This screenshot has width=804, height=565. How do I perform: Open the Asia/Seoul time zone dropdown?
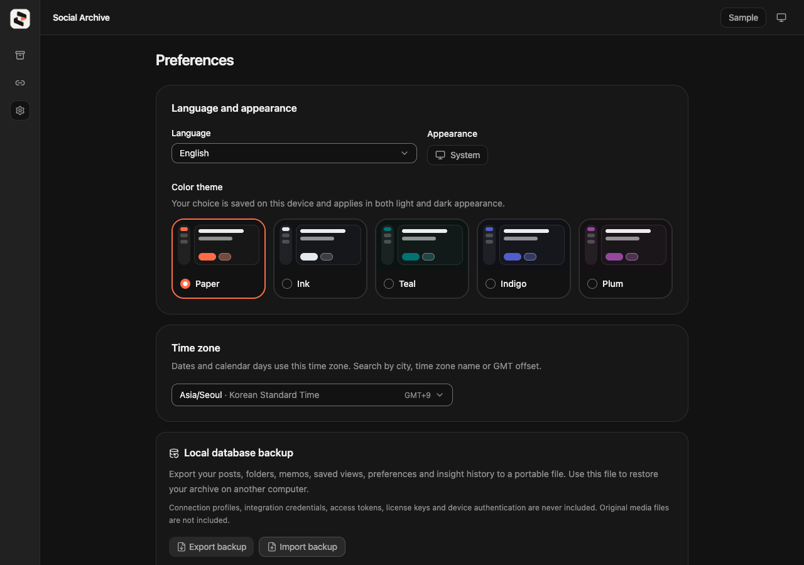[x=312, y=395]
